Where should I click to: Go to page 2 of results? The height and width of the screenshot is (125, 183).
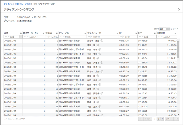point(158,119)
